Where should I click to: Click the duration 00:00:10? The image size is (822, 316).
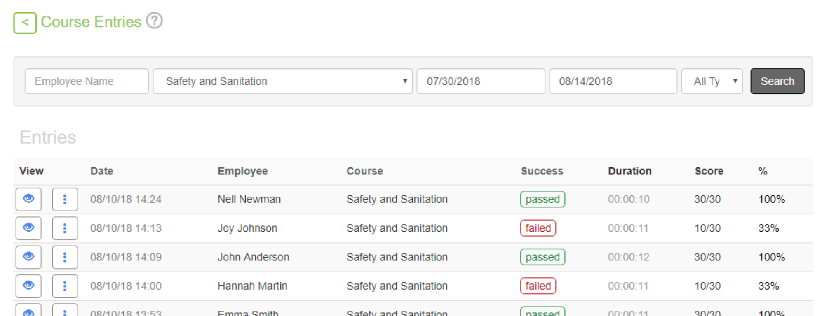(x=629, y=199)
